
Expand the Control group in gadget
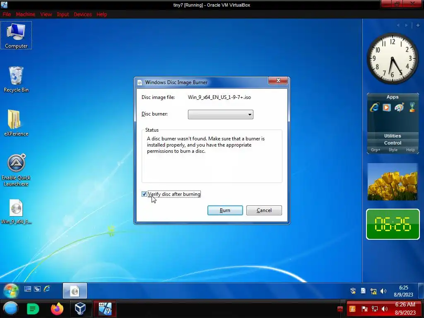pyautogui.click(x=393, y=143)
